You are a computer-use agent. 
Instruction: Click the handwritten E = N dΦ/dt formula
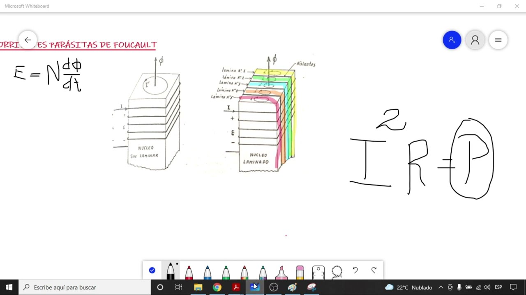click(x=48, y=75)
